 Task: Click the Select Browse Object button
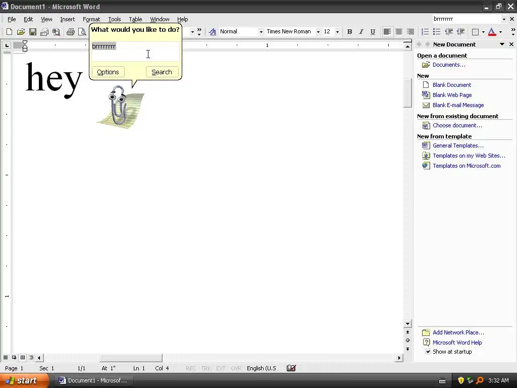pos(407,341)
